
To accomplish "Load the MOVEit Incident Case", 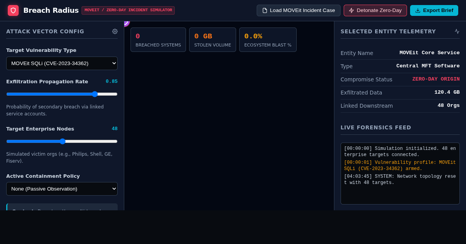I will coord(299,10).
